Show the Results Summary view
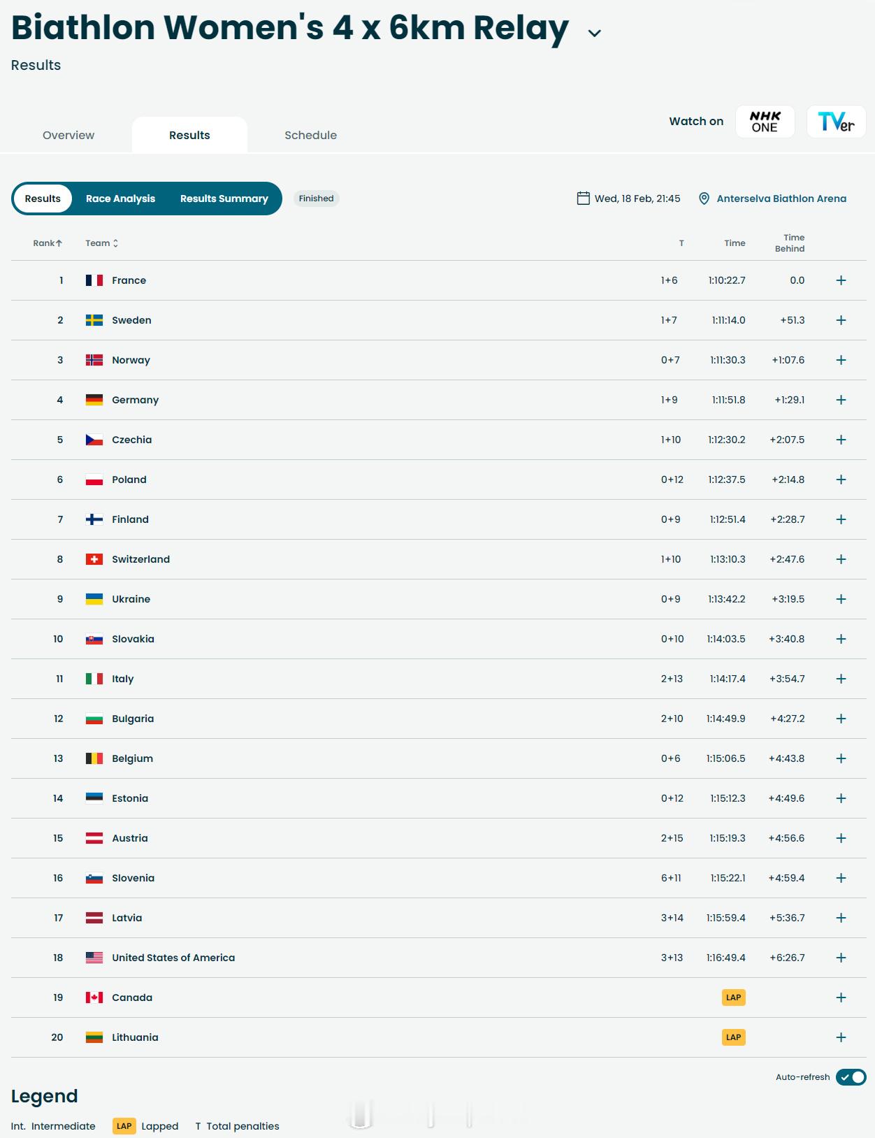The image size is (875, 1138). [x=224, y=199]
